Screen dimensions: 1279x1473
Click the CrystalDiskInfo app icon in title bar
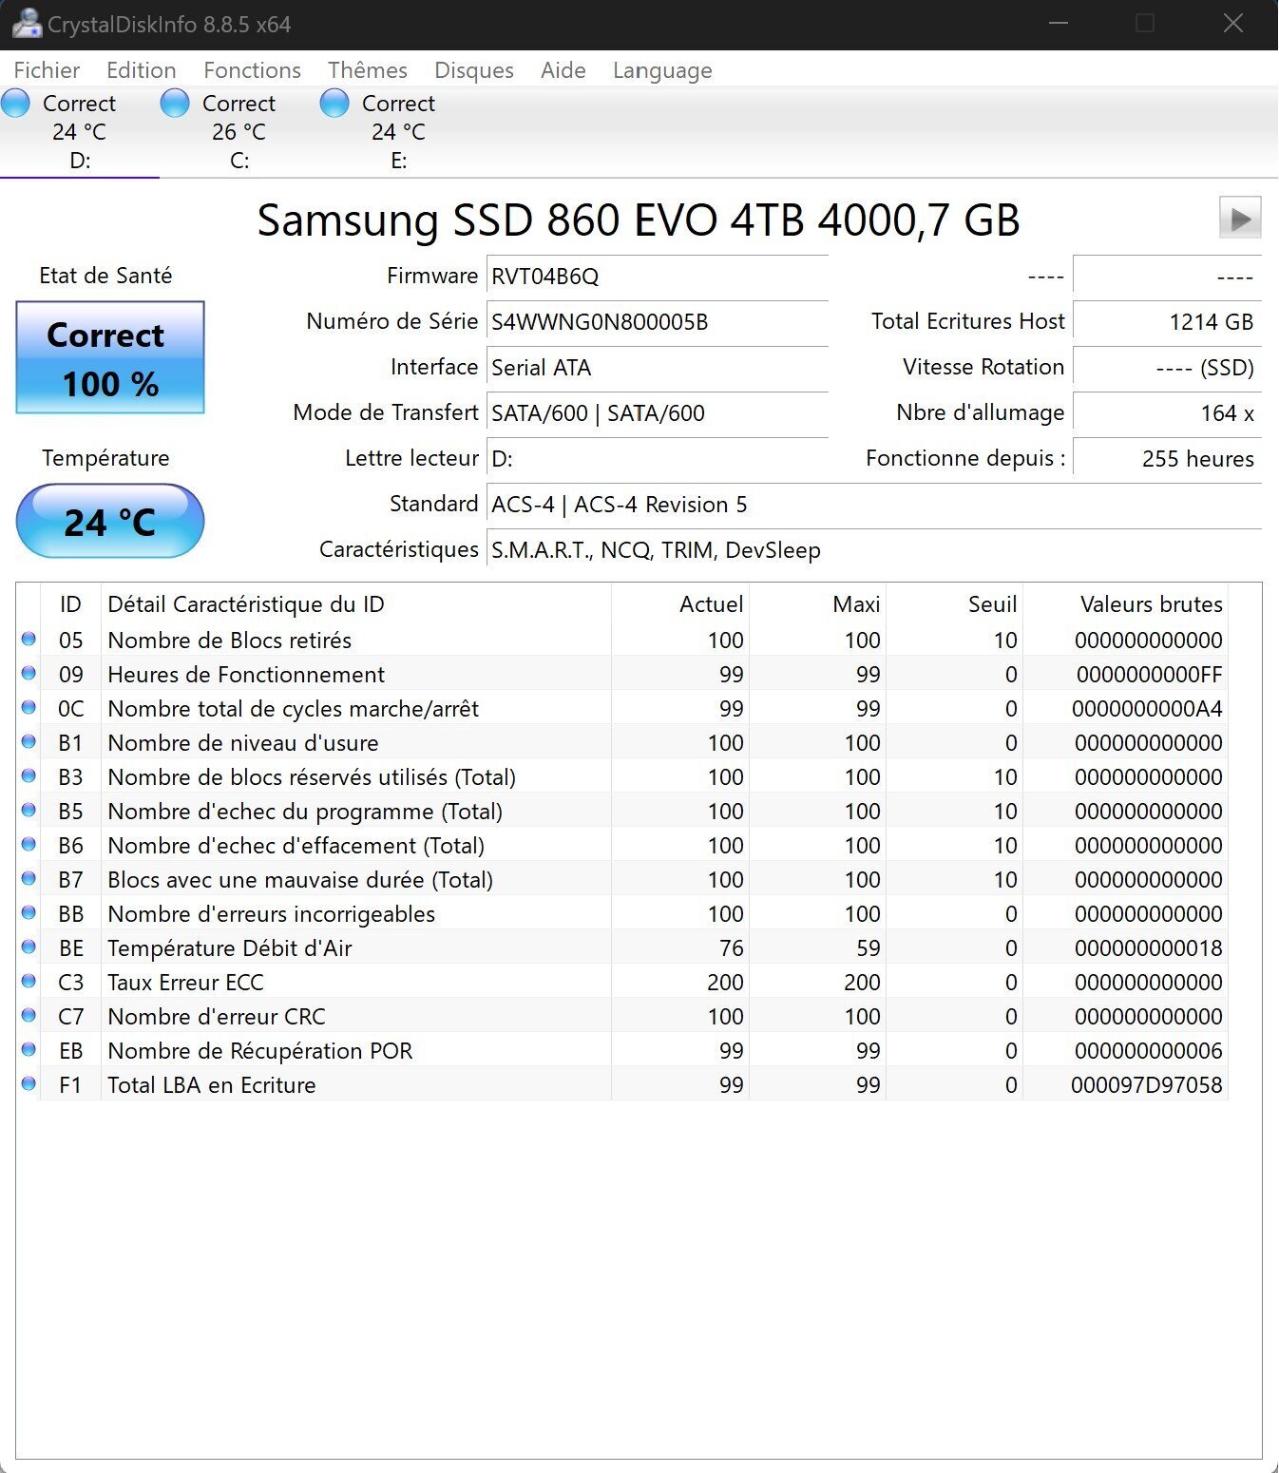(x=26, y=24)
